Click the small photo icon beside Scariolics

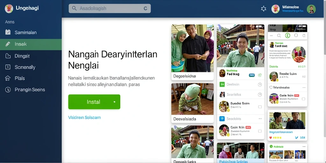point(222,95)
